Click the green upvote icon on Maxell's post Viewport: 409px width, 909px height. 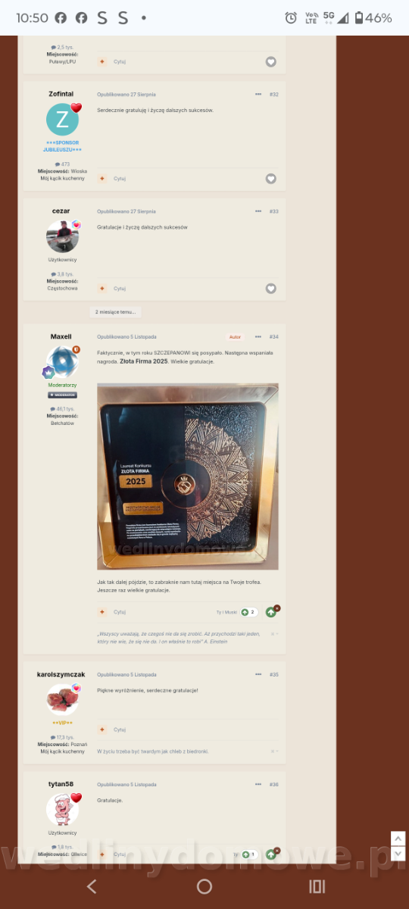(271, 612)
